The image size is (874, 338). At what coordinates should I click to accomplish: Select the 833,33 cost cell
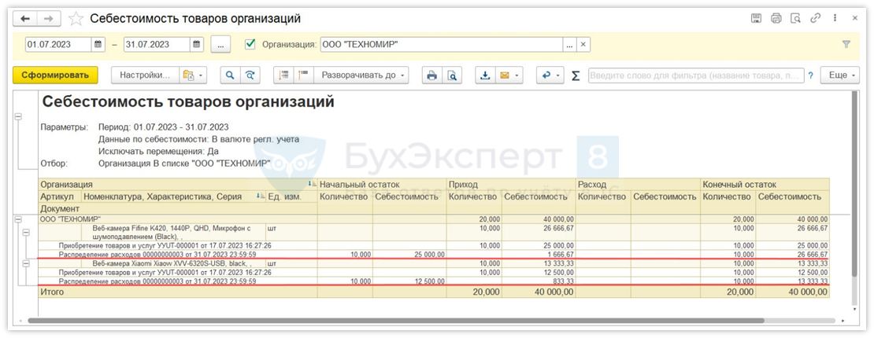[x=539, y=281]
